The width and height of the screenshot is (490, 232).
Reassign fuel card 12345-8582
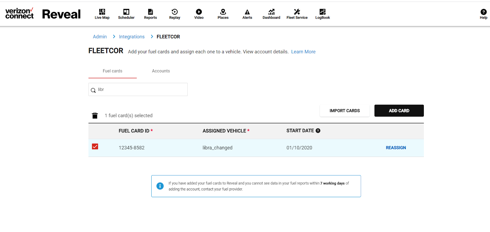point(396,148)
